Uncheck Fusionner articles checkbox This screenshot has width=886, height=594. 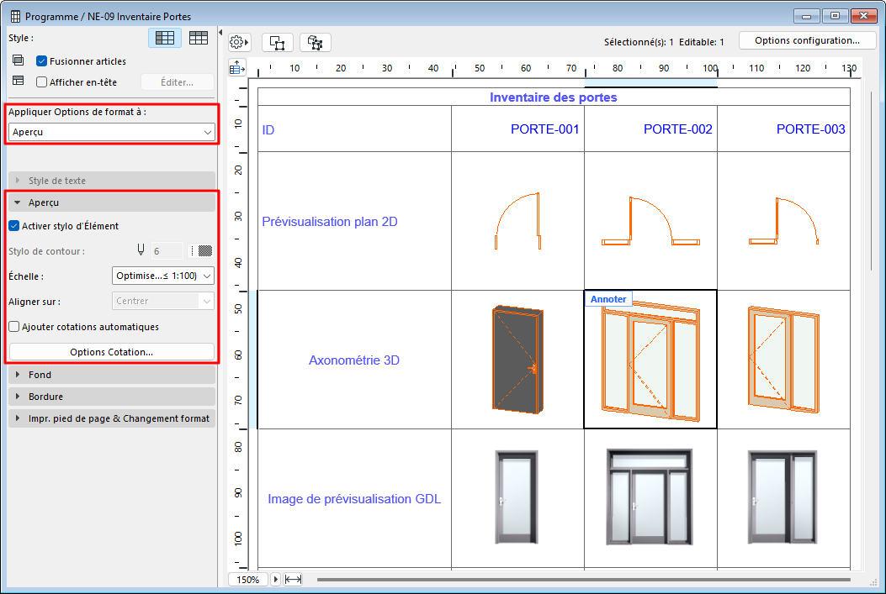tap(41, 61)
